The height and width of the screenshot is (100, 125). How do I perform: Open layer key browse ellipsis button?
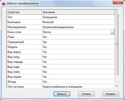click(x=112, y=32)
